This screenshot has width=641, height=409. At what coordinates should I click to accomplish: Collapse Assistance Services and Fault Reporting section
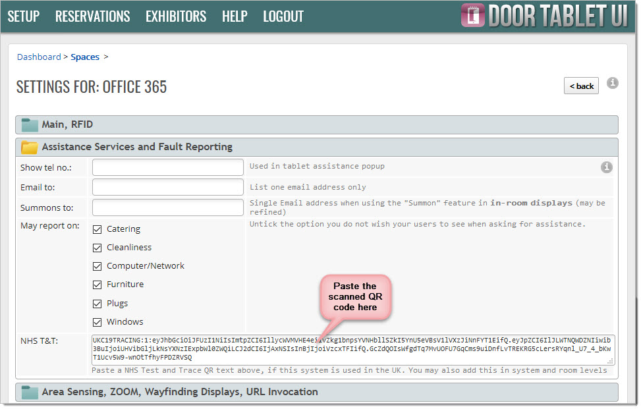(316, 147)
